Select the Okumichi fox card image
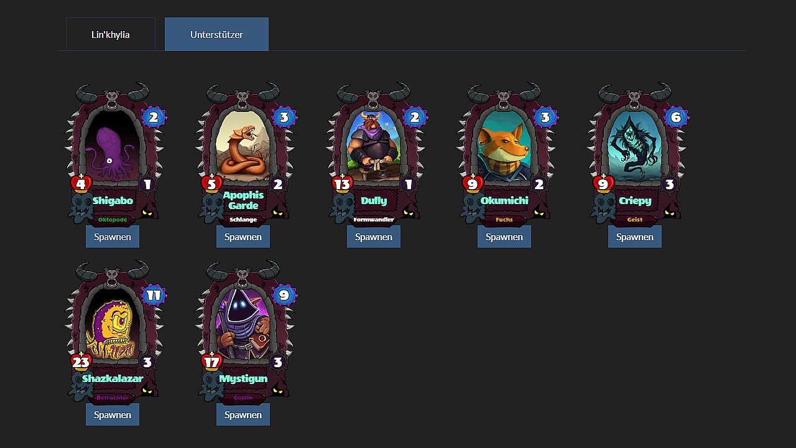Screen dimensions: 796x448 pyautogui.click(x=504, y=146)
